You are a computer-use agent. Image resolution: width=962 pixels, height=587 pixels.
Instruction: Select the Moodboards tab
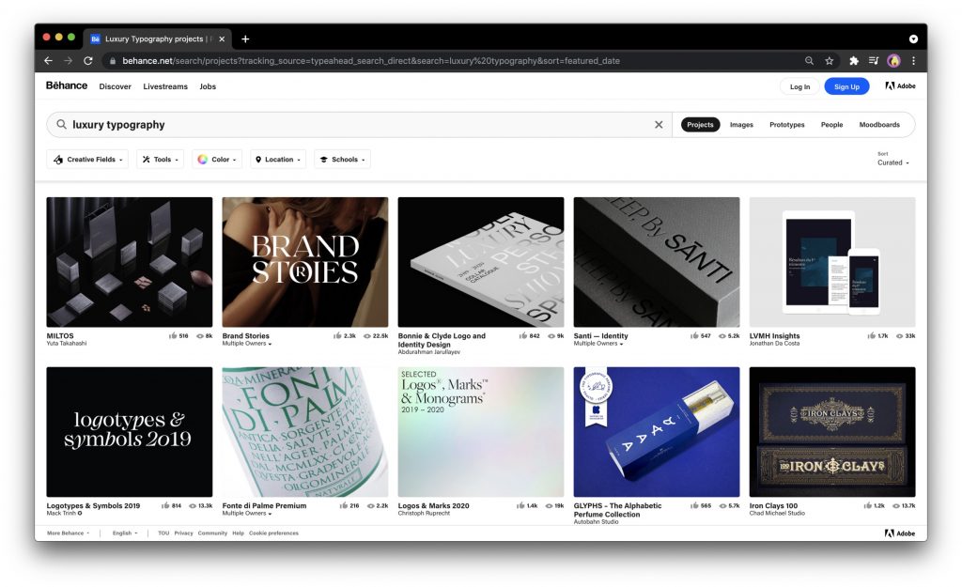[879, 125]
